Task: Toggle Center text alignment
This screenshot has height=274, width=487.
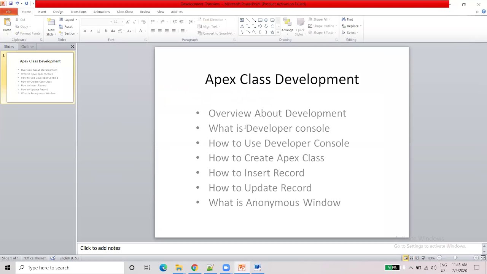Action: [160, 31]
